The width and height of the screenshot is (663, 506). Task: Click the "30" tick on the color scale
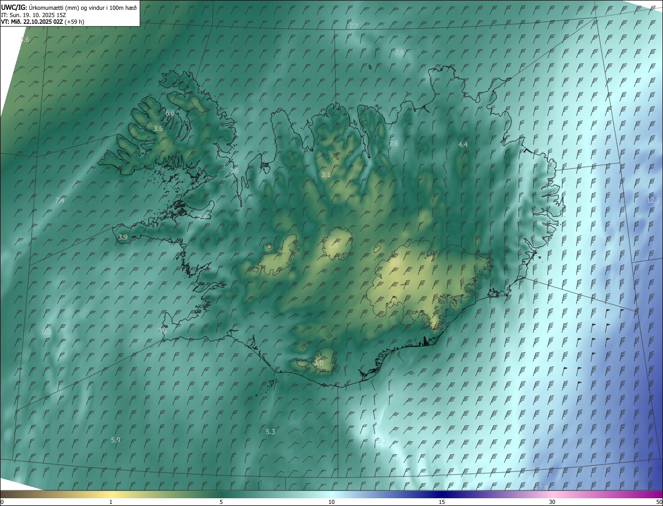click(552, 502)
